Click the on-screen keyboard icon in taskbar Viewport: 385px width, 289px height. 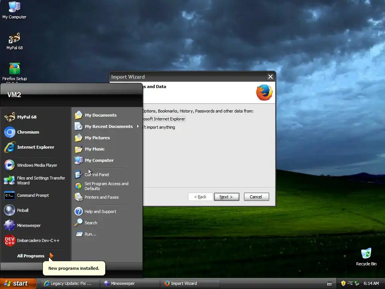click(x=329, y=284)
